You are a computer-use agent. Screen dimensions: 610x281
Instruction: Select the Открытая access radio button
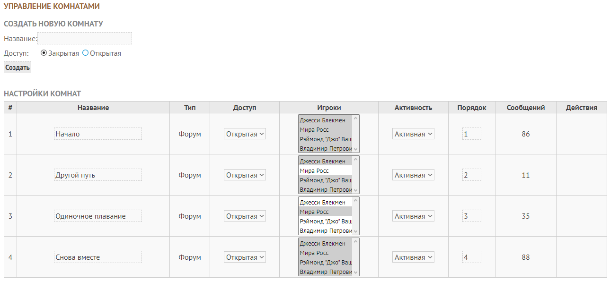click(x=86, y=53)
